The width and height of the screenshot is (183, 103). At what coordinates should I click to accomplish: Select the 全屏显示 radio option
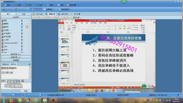[x=48, y=9]
